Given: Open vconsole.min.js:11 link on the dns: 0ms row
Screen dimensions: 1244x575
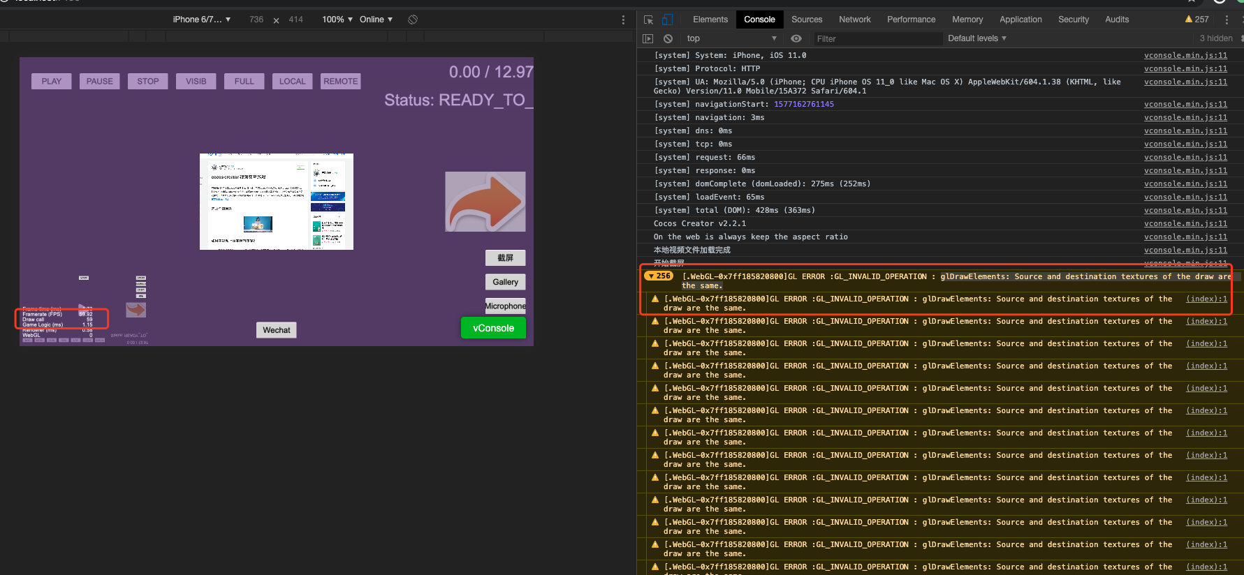Looking at the screenshot, I should click(1185, 131).
